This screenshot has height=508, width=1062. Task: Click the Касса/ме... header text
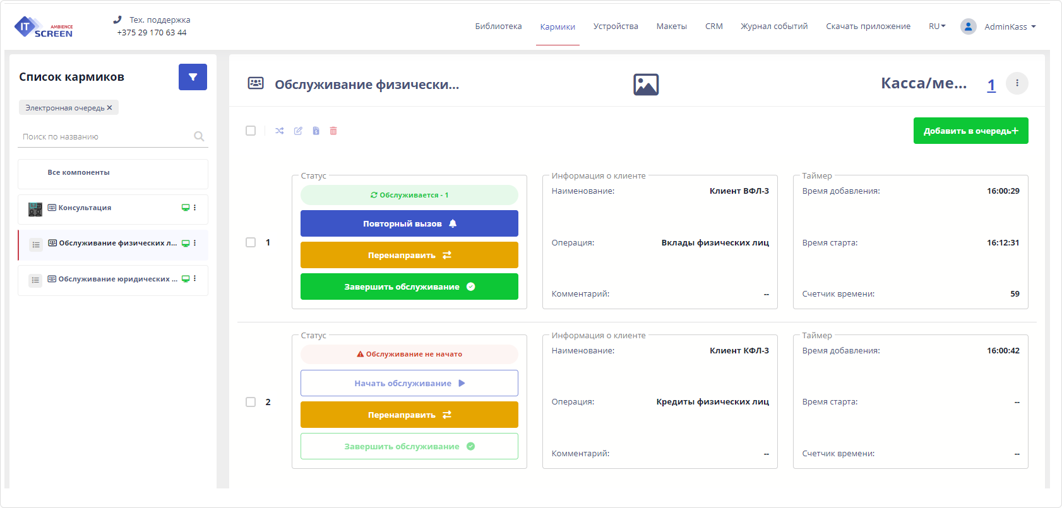pos(924,83)
